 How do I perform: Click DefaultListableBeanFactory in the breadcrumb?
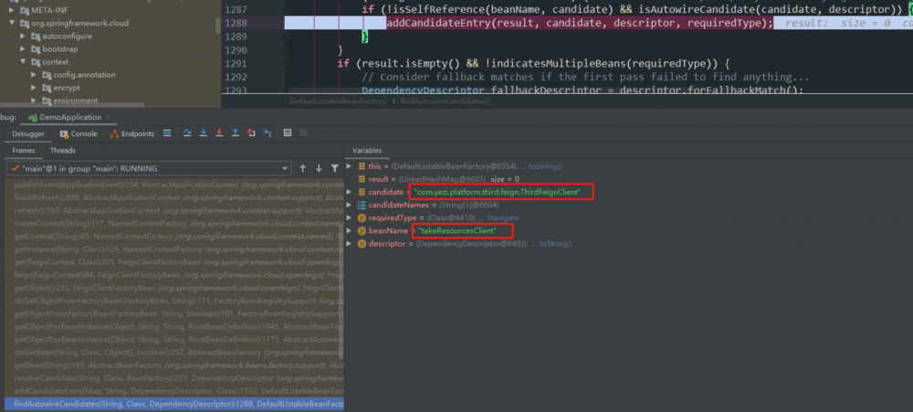[338, 101]
